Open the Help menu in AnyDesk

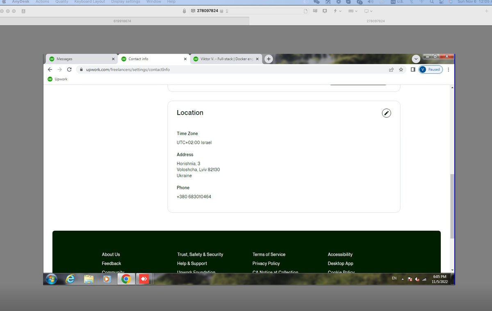click(171, 2)
